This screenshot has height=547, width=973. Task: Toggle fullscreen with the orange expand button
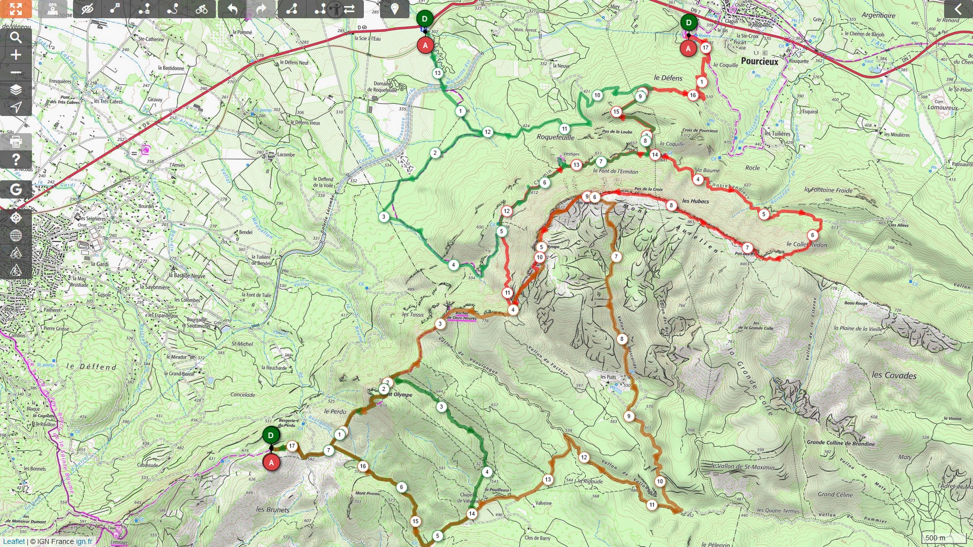pos(16,9)
